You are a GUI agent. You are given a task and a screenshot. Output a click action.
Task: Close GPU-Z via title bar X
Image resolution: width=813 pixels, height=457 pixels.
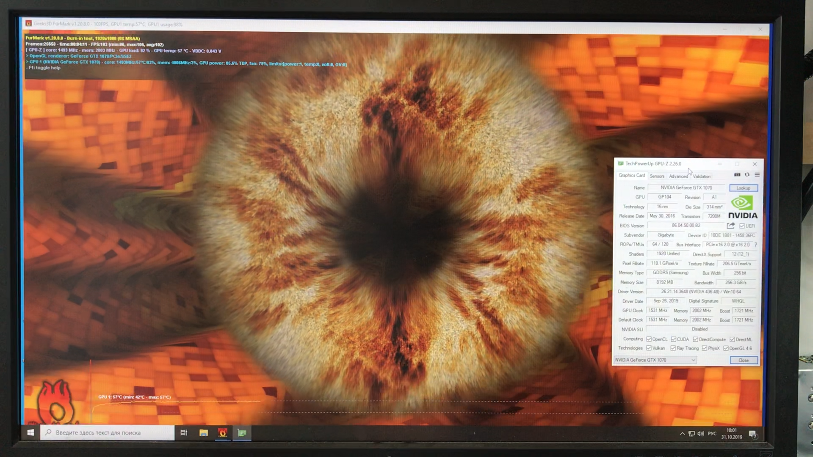point(755,164)
